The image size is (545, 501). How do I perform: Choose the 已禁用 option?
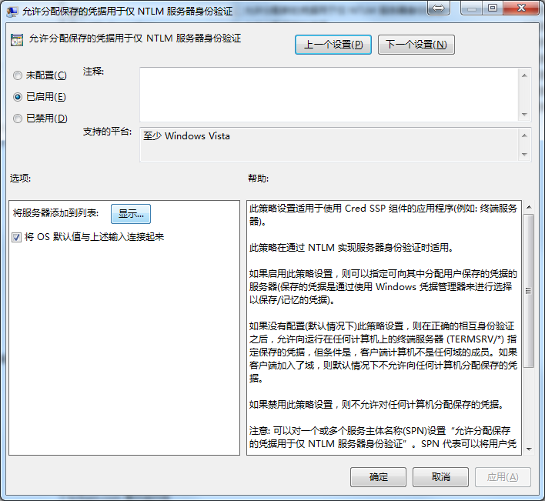pos(18,119)
